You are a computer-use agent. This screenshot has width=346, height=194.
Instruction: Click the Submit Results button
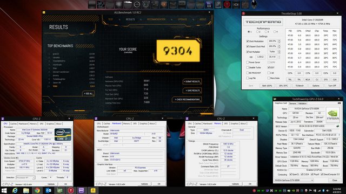(x=192, y=81)
